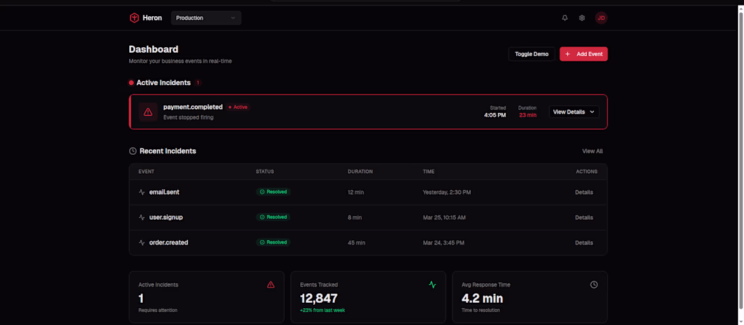Open the Production environment dropdown
This screenshot has height=325, width=744.
[x=206, y=18]
